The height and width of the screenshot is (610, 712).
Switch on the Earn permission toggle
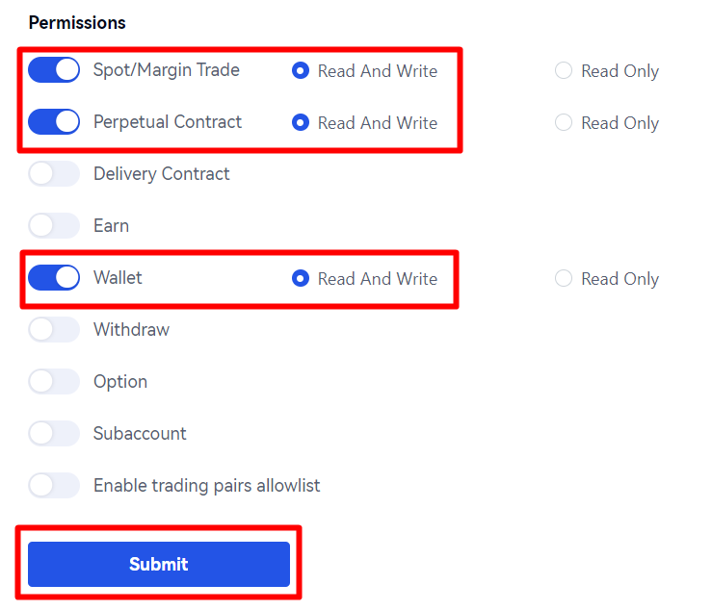click(x=54, y=226)
